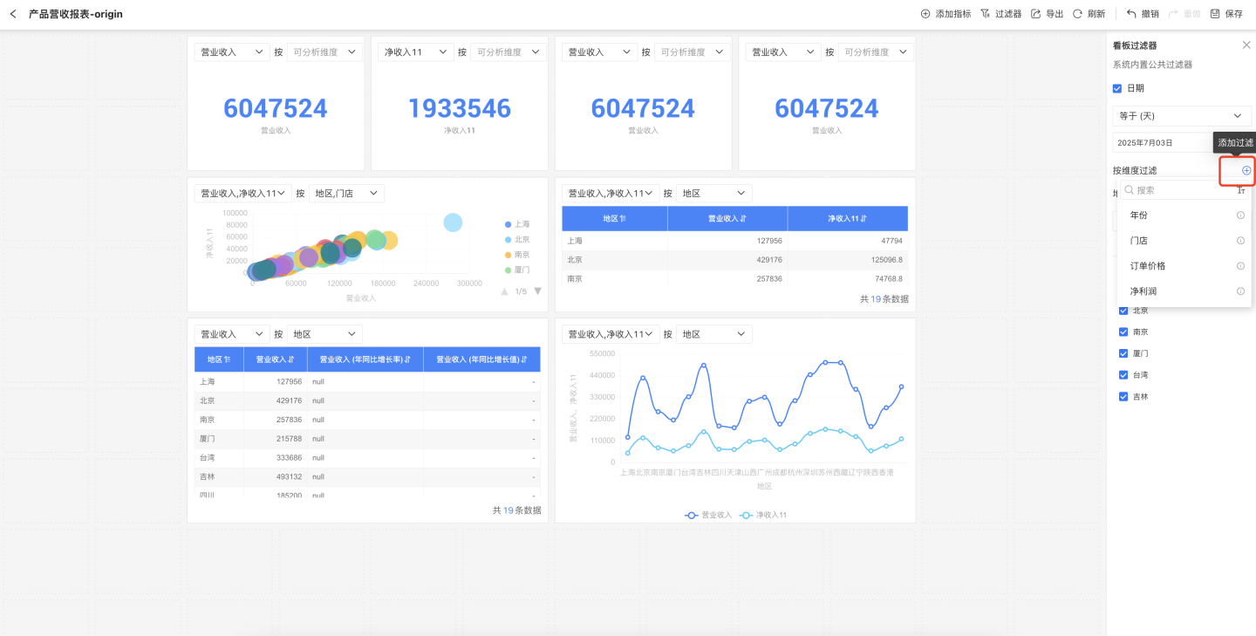Click the 撤销 undo icon
Screen dimensions: 1256x636
1132,14
